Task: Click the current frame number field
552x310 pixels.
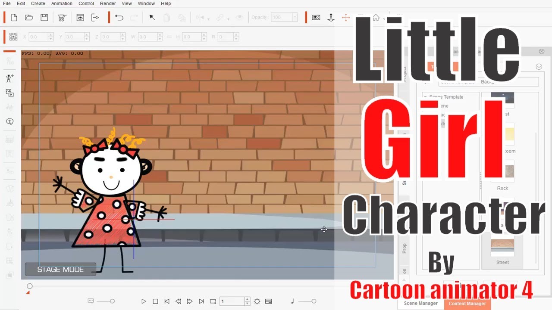Action: [232, 301]
